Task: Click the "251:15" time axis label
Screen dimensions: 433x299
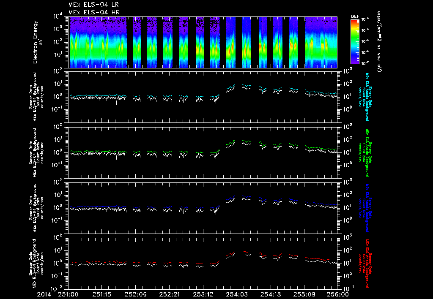Action: tap(102, 294)
